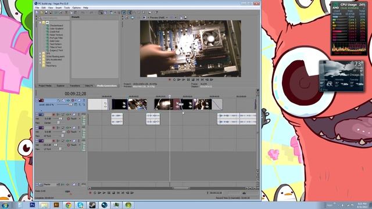The width and height of the screenshot is (372, 209).
Task: Select Checkerboard generator in the tree
Action: (x=56, y=26)
